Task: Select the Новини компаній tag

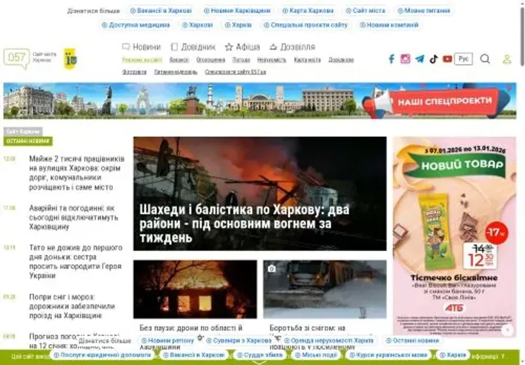Action: tap(389, 25)
